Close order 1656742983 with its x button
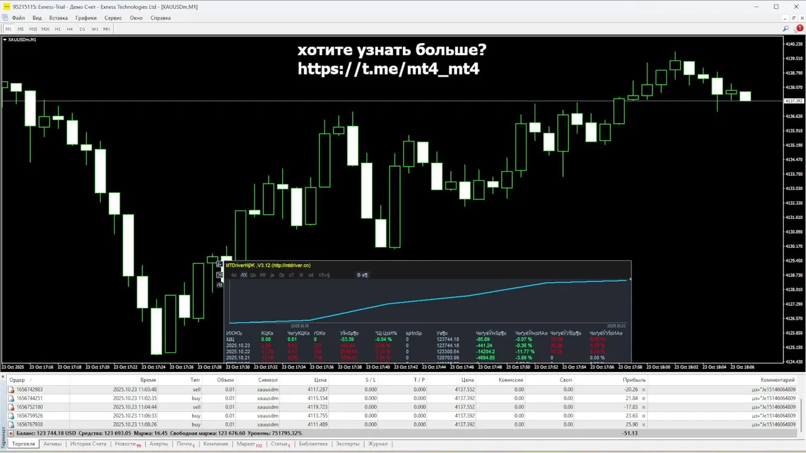Viewport: 806px width, 453px height. pyautogui.click(x=644, y=389)
